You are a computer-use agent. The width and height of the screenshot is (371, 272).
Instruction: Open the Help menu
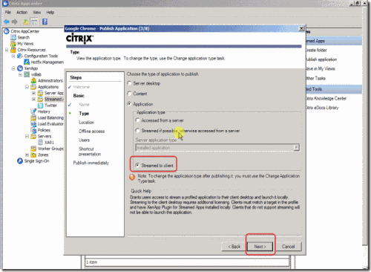50,13
